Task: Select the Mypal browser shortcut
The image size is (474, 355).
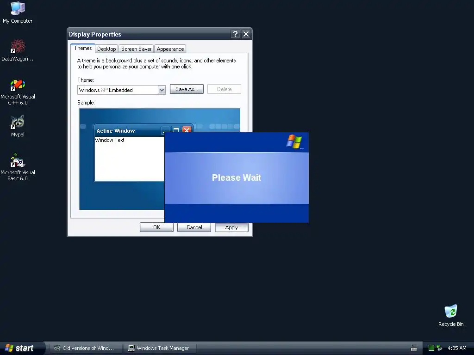Action: point(18,126)
